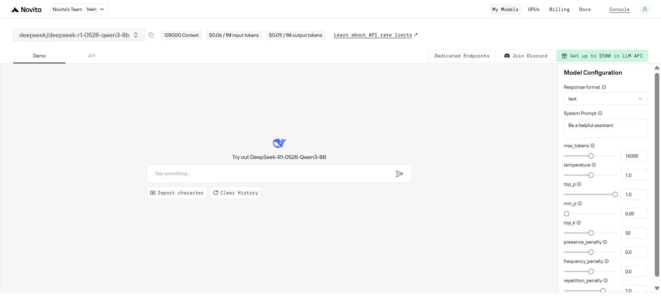
Task: Click the Clear History button
Action: coord(235,193)
